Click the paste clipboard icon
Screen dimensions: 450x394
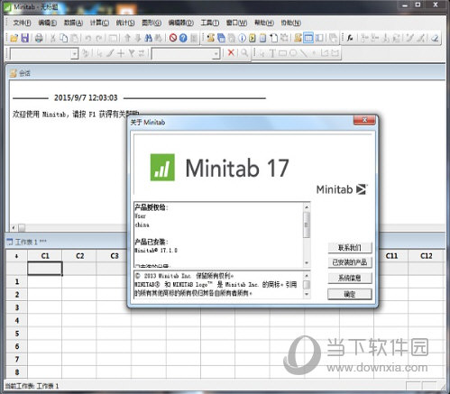(75, 38)
